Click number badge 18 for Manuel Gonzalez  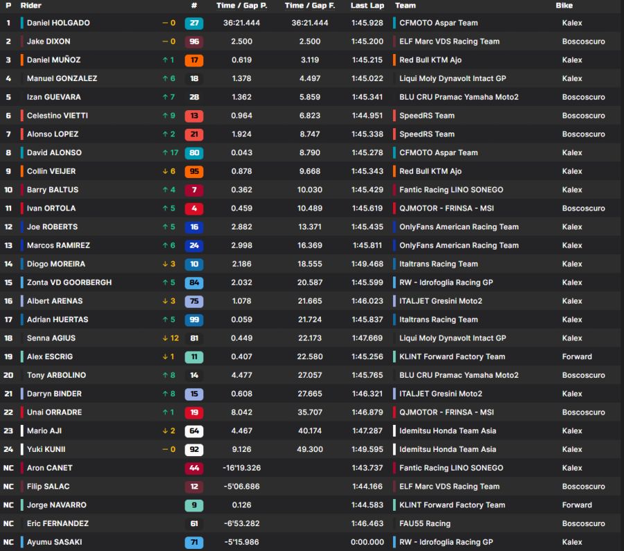[x=194, y=79]
